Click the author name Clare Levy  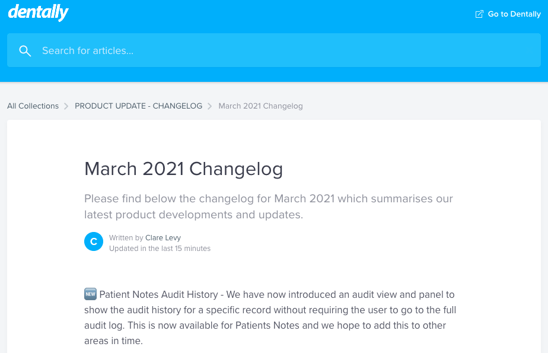point(163,238)
